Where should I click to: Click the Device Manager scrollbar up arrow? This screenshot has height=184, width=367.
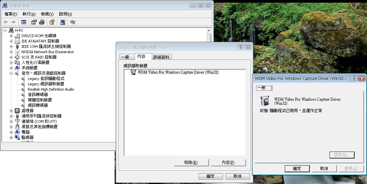click(209, 30)
